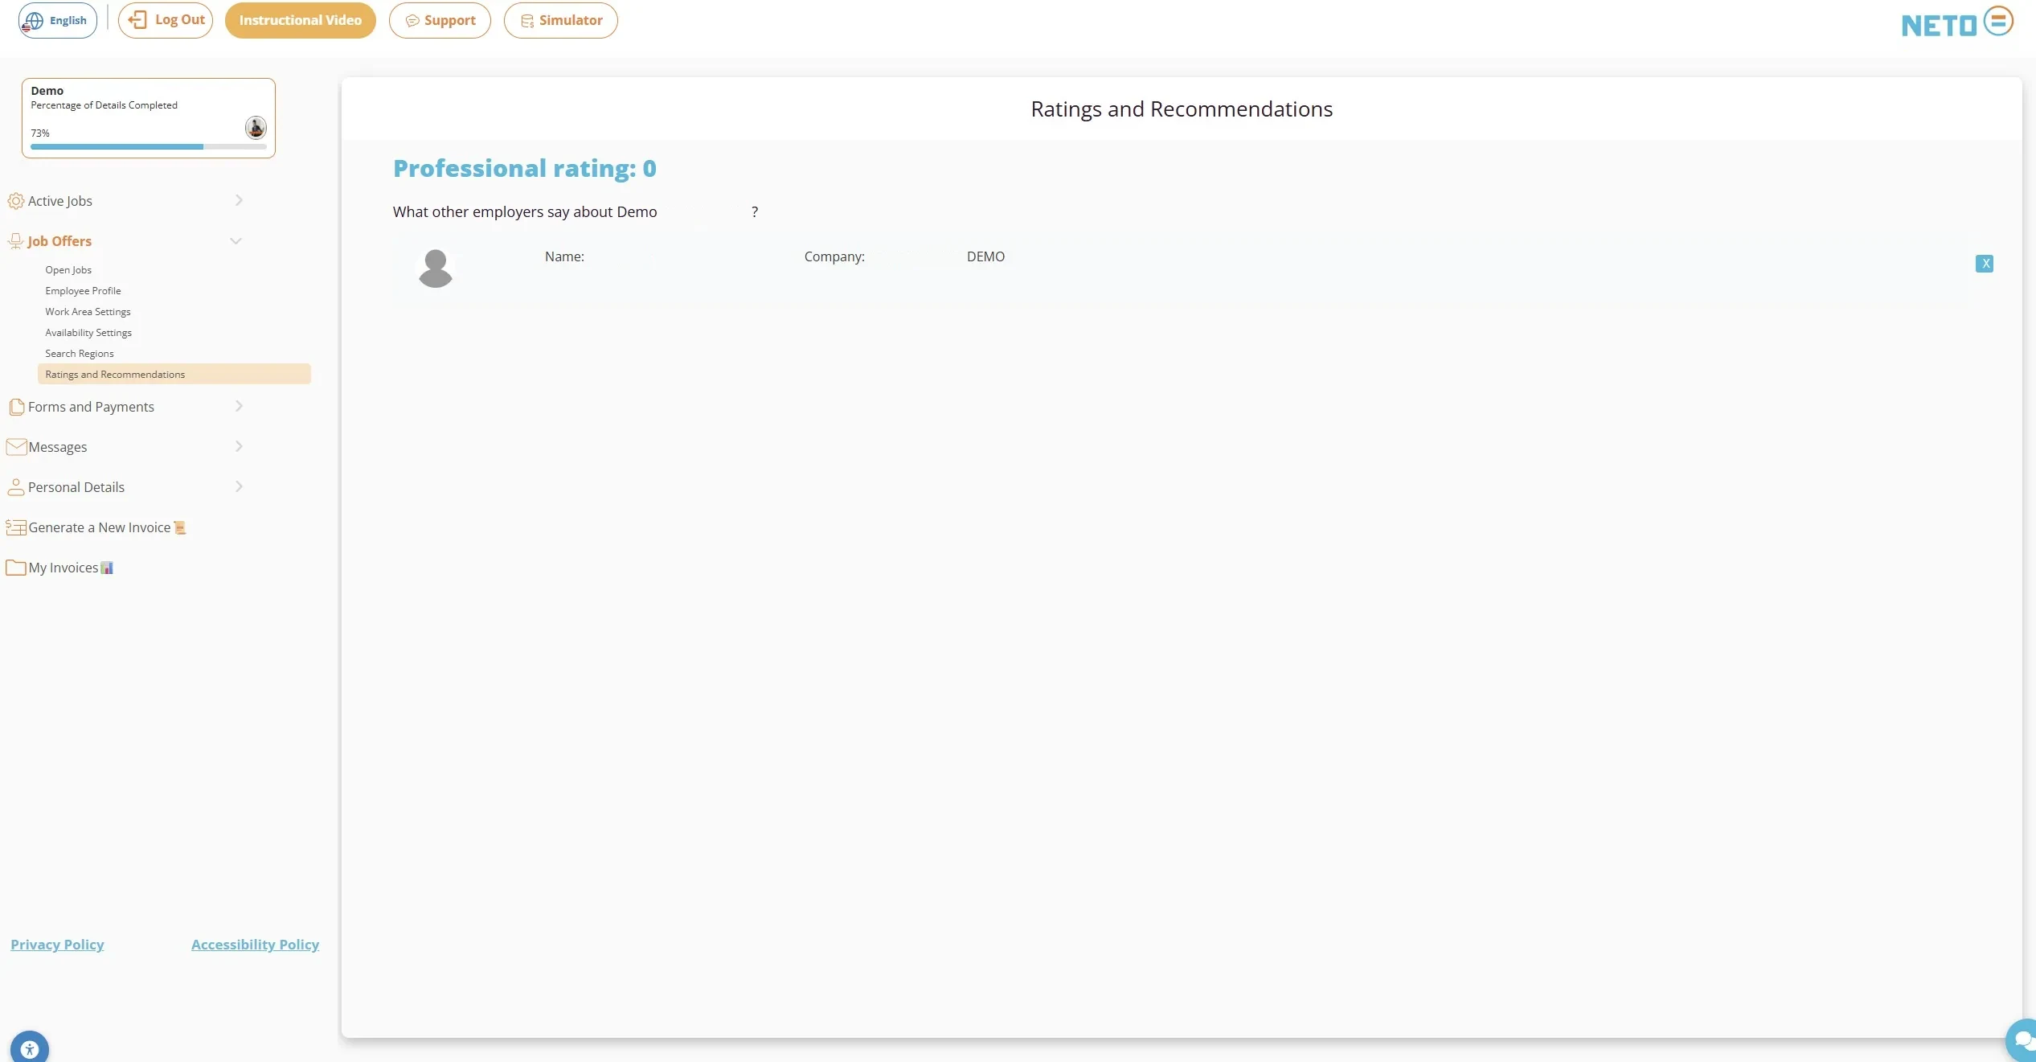Click the Demo profile avatar
This screenshot has height=1062, width=2036.
point(256,127)
